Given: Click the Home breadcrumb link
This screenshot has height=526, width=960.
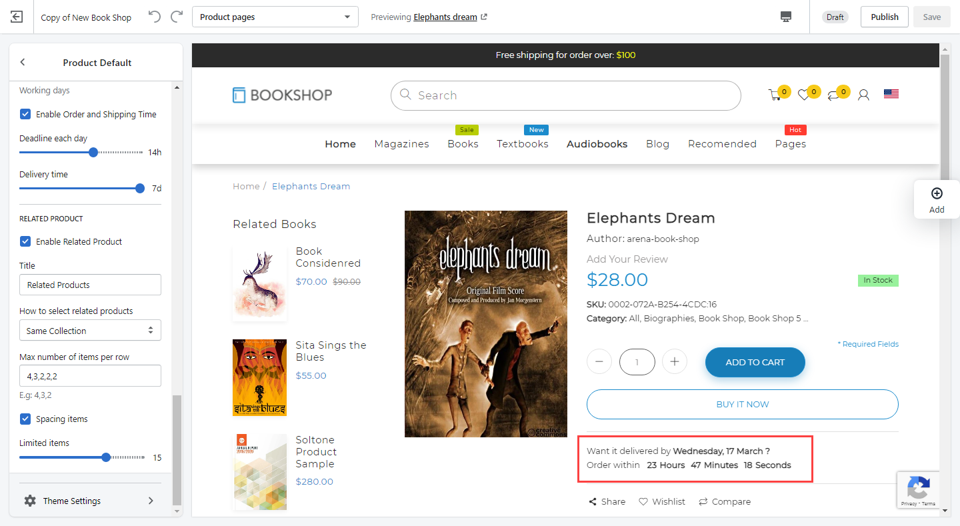Looking at the screenshot, I should tap(246, 186).
